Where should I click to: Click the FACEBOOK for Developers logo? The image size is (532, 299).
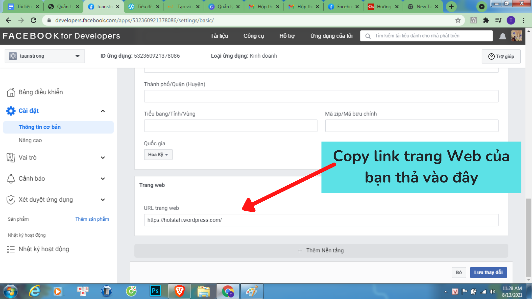pyautogui.click(x=62, y=36)
